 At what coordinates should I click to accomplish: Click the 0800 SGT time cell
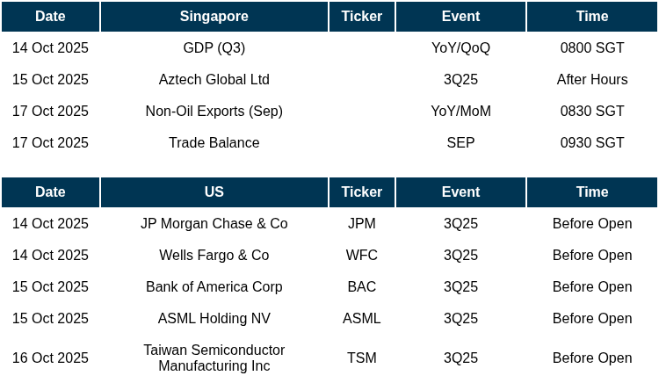pyautogui.click(x=591, y=47)
